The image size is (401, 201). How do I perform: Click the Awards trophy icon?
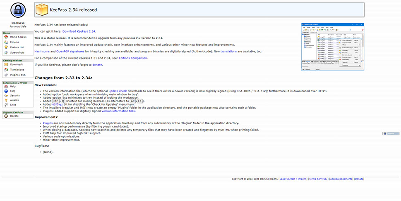click(x=6, y=100)
